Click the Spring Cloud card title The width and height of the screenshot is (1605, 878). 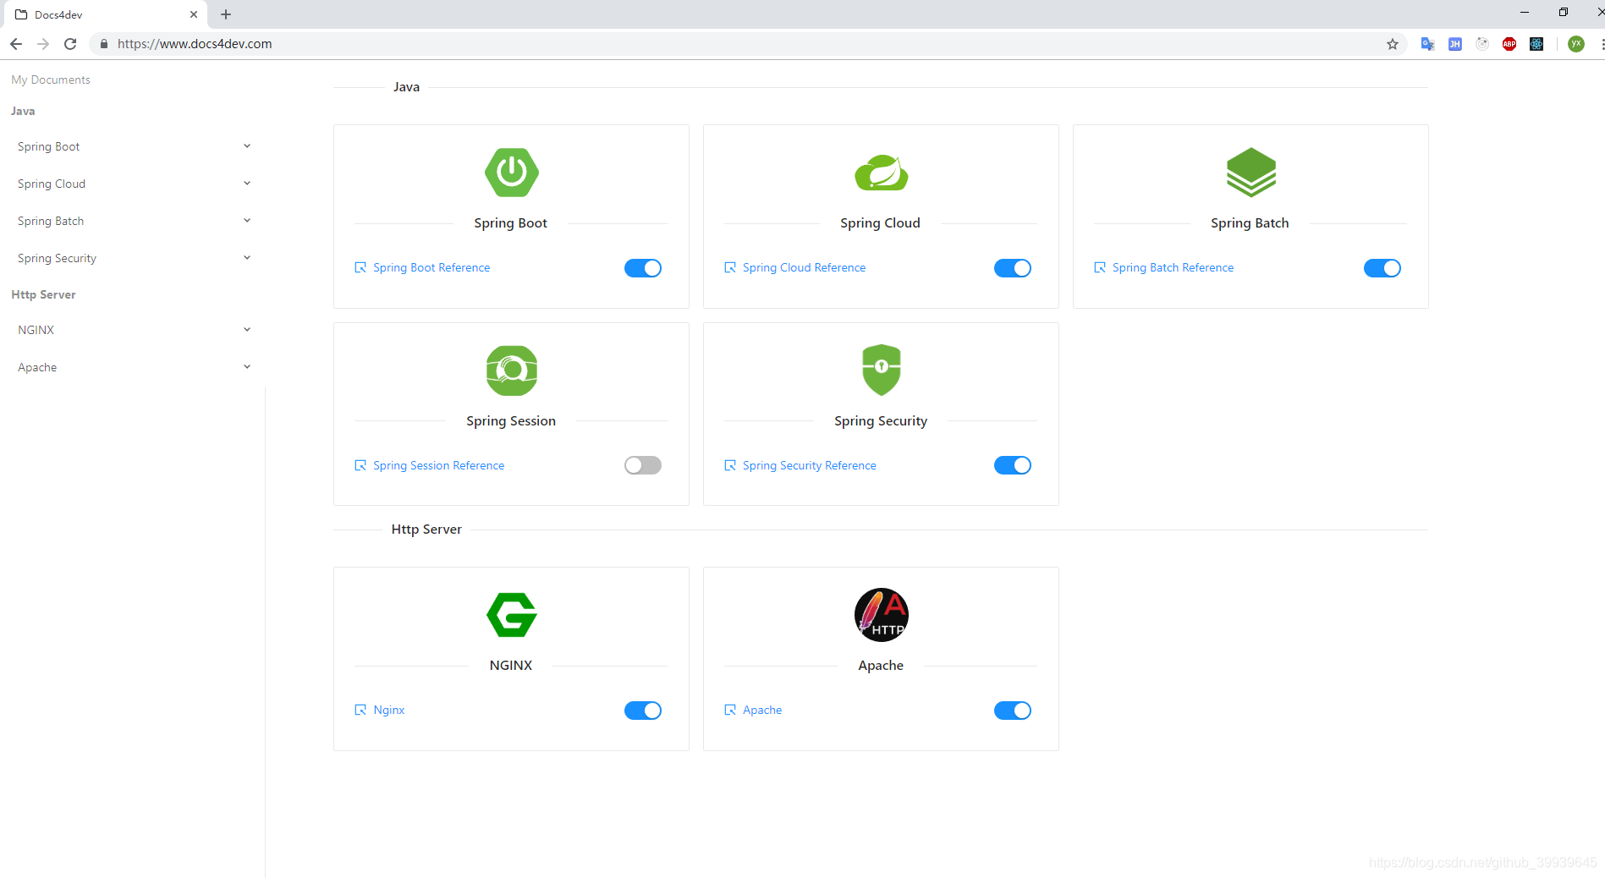(x=880, y=222)
